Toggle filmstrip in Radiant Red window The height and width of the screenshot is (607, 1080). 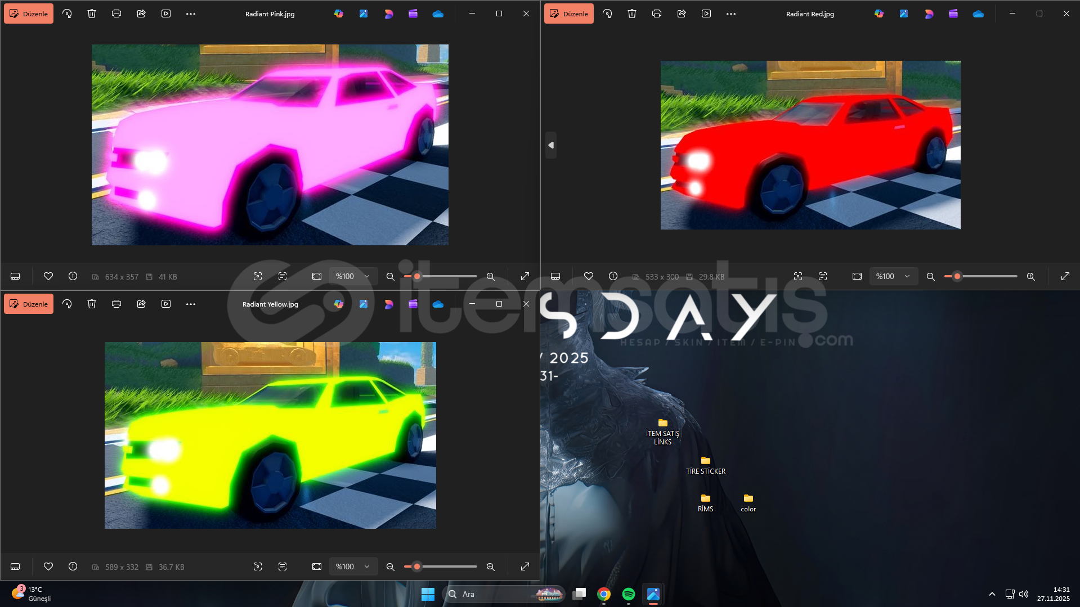[x=555, y=276]
